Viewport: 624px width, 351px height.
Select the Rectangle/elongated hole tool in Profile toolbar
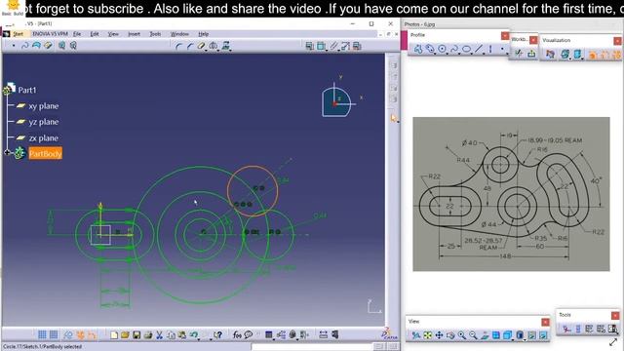pos(430,50)
